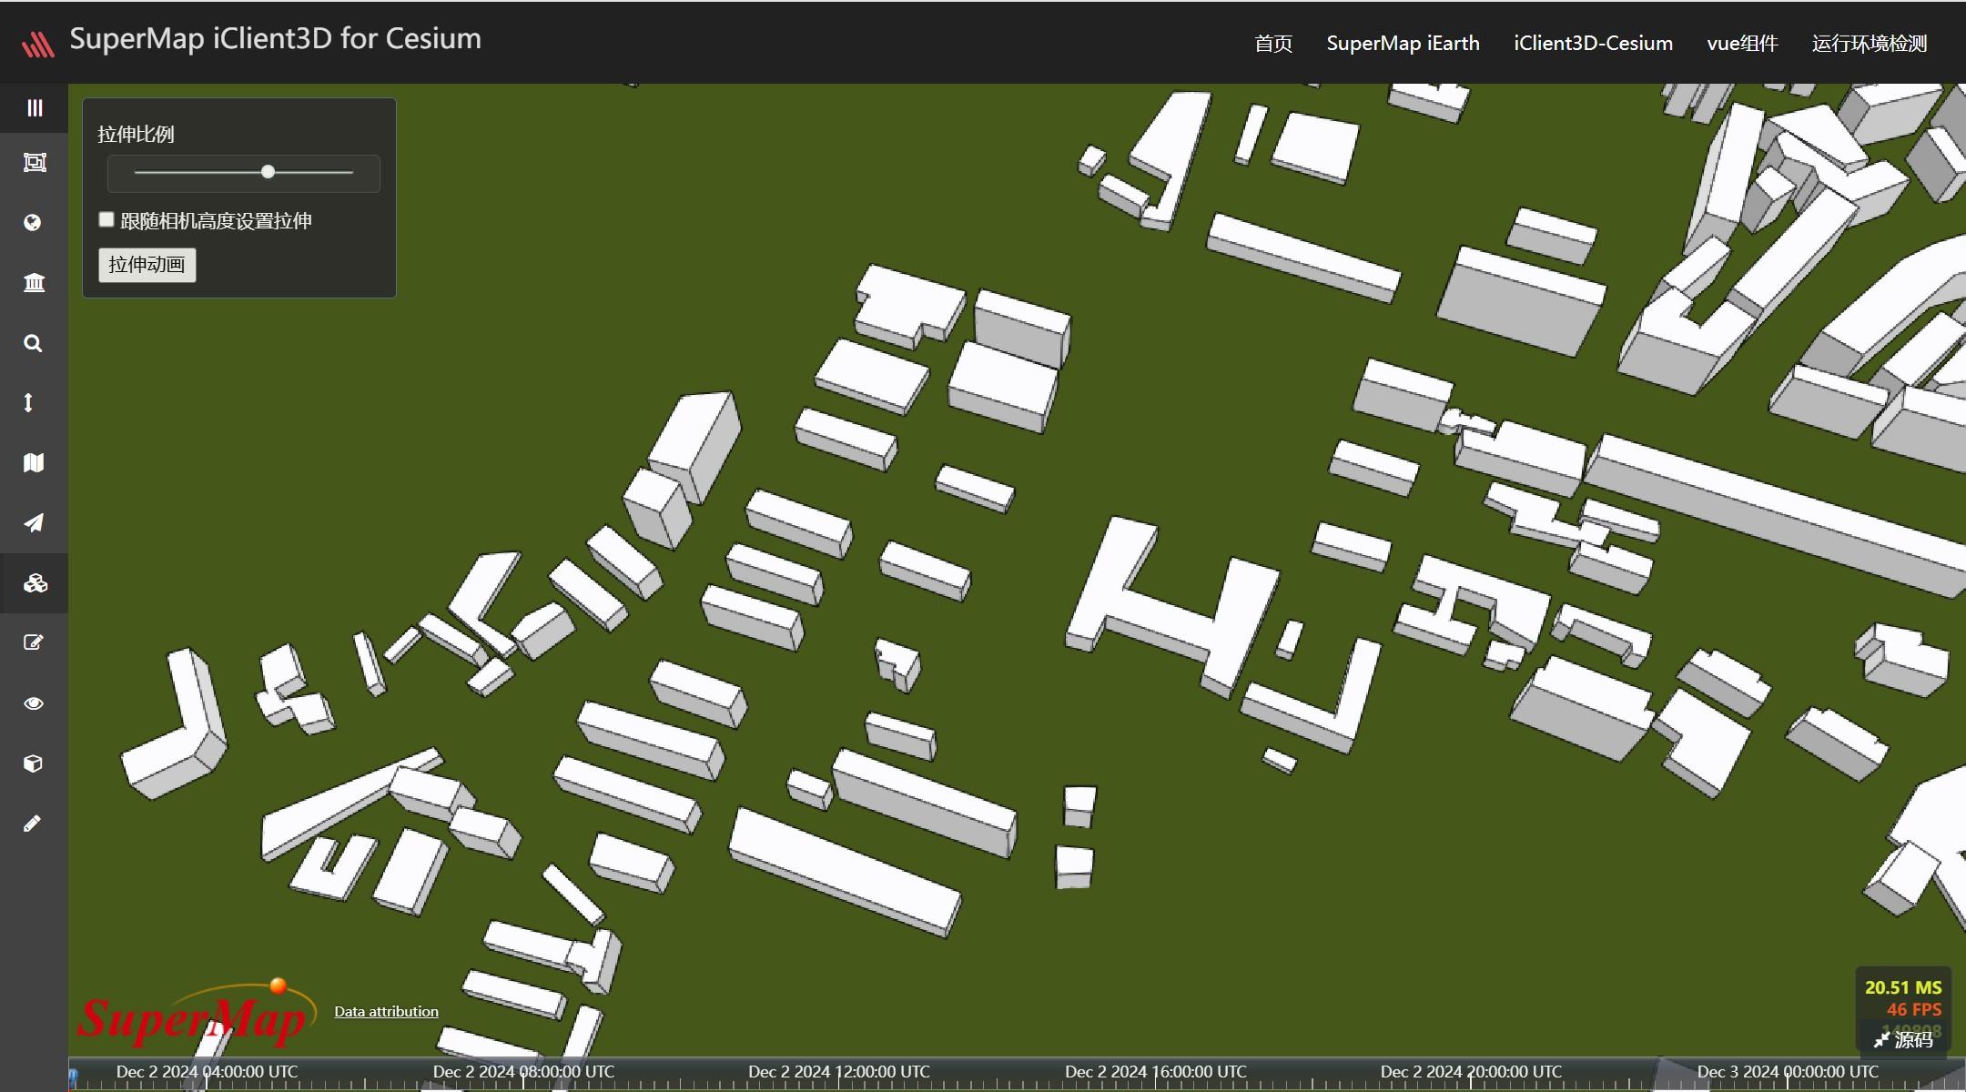Viewport: 1966px width, 1092px height.
Task: Click timeline at Dec 2 2024 12:00:00 UTC
Action: pos(839,1072)
